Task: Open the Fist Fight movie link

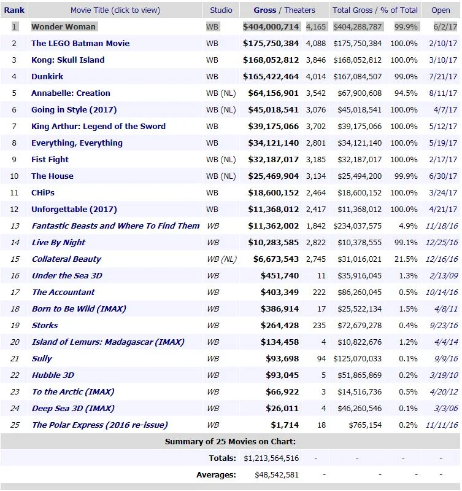Action: [x=50, y=159]
